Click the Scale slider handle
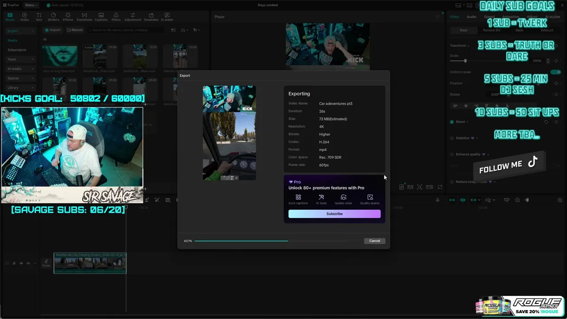 pos(465,61)
